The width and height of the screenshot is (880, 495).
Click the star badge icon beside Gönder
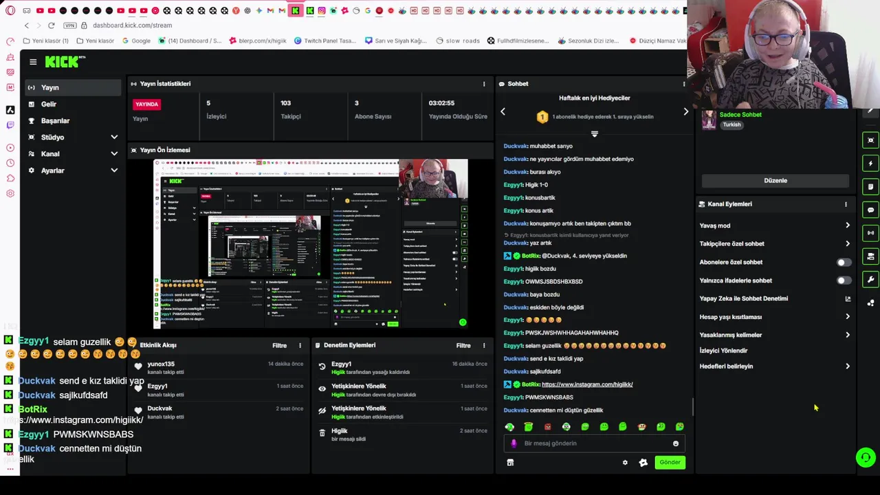pyautogui.click(x=643, y=463)
